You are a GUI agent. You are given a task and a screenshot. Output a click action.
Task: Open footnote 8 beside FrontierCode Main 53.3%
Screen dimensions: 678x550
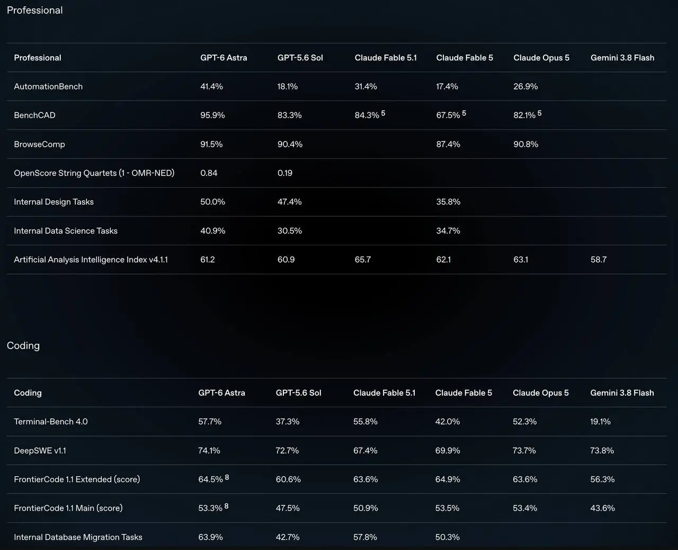[x=226, y=506]
